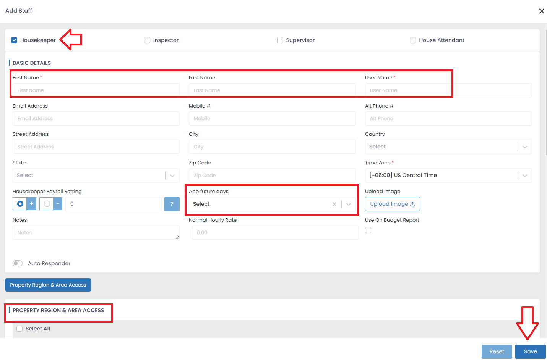Open the Country dropdown

448,147
